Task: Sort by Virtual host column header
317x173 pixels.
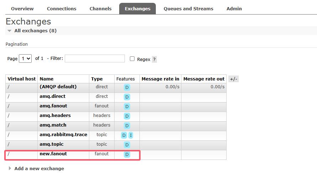Action: (22, 79)
